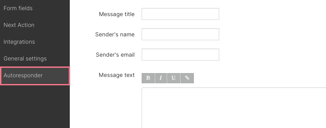Open the Integrations sidebar item
Image resolution: width=326 pixels, height=128 pixels.
point(19,42)
